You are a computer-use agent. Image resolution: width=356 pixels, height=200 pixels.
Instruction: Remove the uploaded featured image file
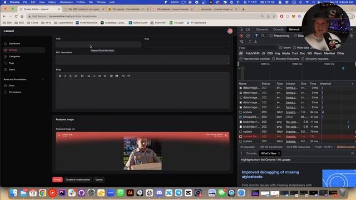point(60,135)
